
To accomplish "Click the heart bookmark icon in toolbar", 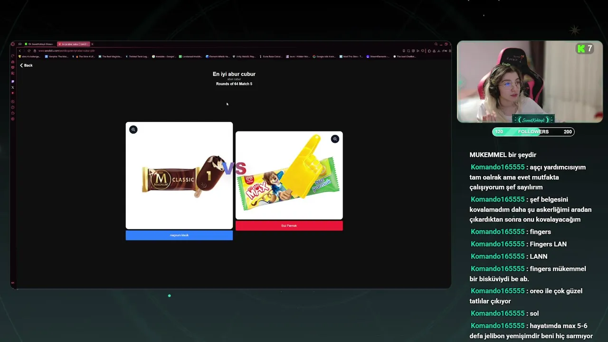I will pos(422,51).
